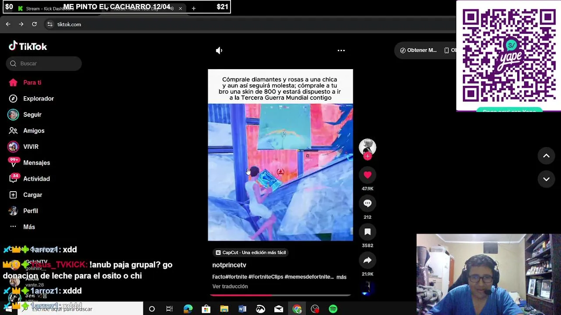Go forward with the browser forward arrow
The width and height of the screenshot is (561, 315).
pyautogui.click(x=21, y=24)
